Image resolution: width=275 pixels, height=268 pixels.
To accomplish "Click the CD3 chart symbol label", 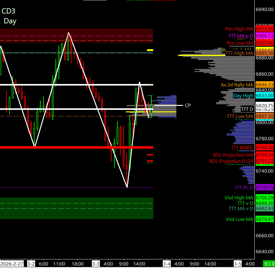I will [x=9, y=11].
